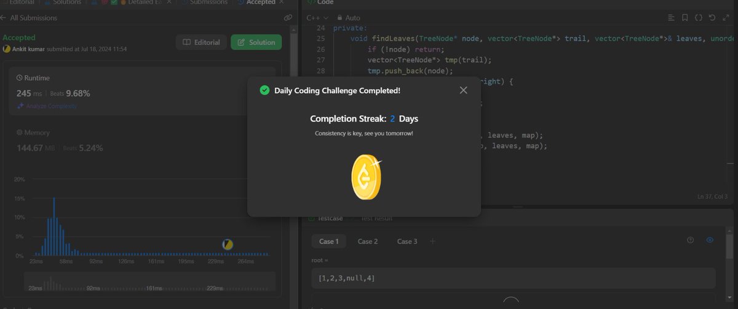Select test Case 3
Screen dimensions: 738x309
pyautogui.click(x=407, y=241)
